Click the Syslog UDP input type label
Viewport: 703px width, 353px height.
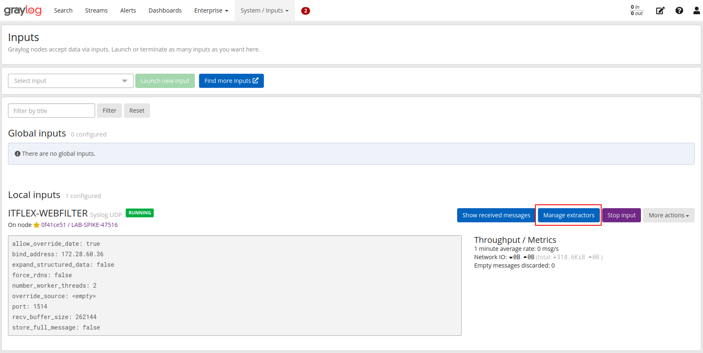pos(106,215)
